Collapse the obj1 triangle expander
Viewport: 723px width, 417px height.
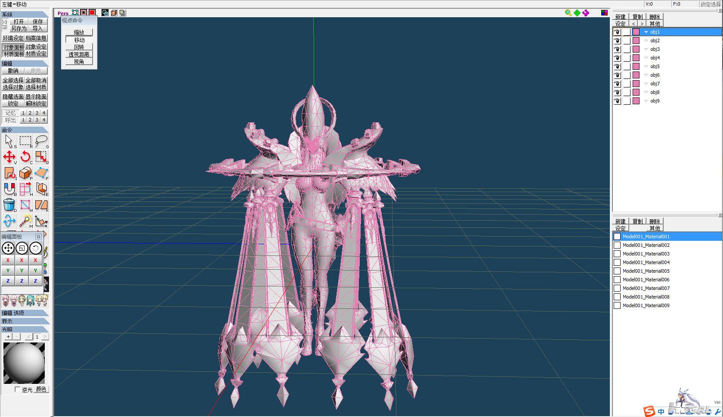[646, 32]
